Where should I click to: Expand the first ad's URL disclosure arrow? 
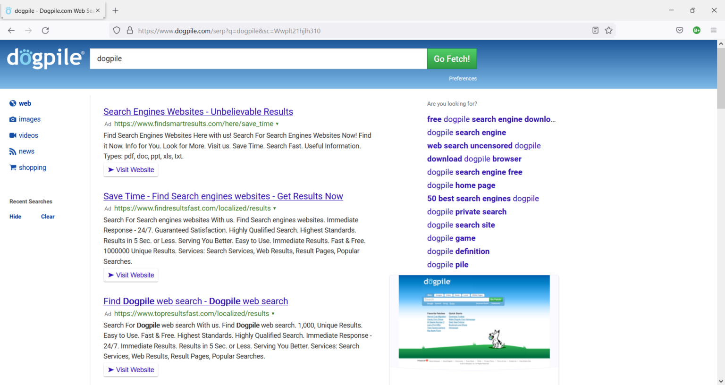[x=277, y=124]
